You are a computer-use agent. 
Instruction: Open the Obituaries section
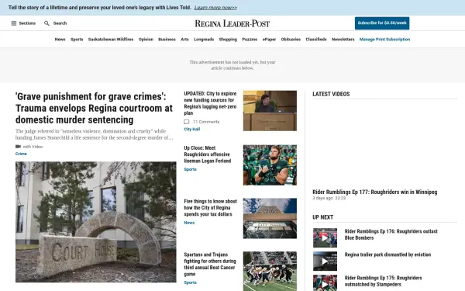(x=291, y=40)
